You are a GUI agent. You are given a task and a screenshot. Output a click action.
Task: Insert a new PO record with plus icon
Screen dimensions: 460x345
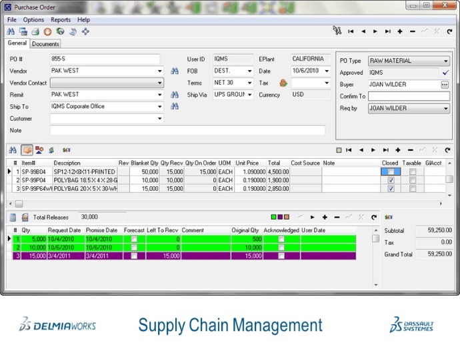pyautogui.click(x=400, y=31)
